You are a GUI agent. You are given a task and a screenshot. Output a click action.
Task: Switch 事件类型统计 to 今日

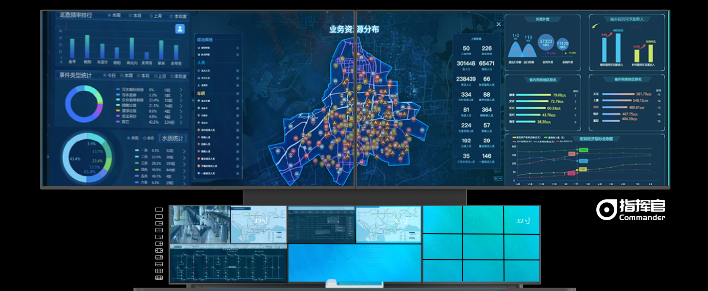coord(106,76)
